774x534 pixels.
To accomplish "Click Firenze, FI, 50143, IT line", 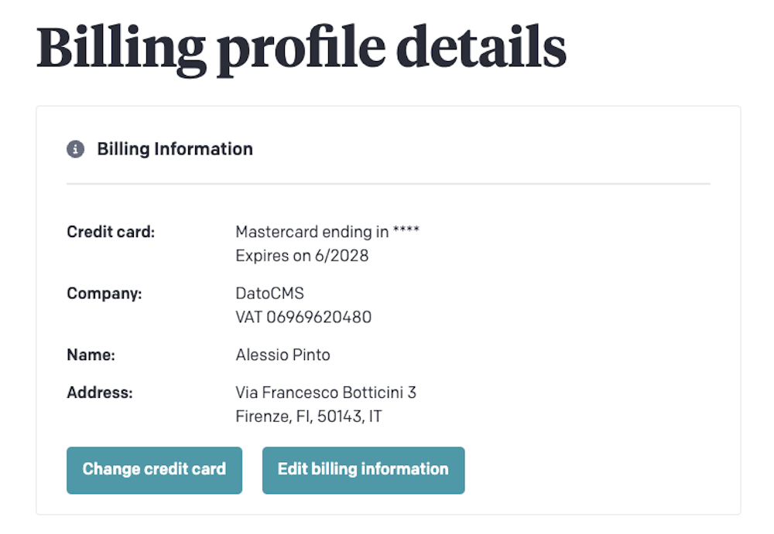I will pyautogui.click(x=308, y=417).
